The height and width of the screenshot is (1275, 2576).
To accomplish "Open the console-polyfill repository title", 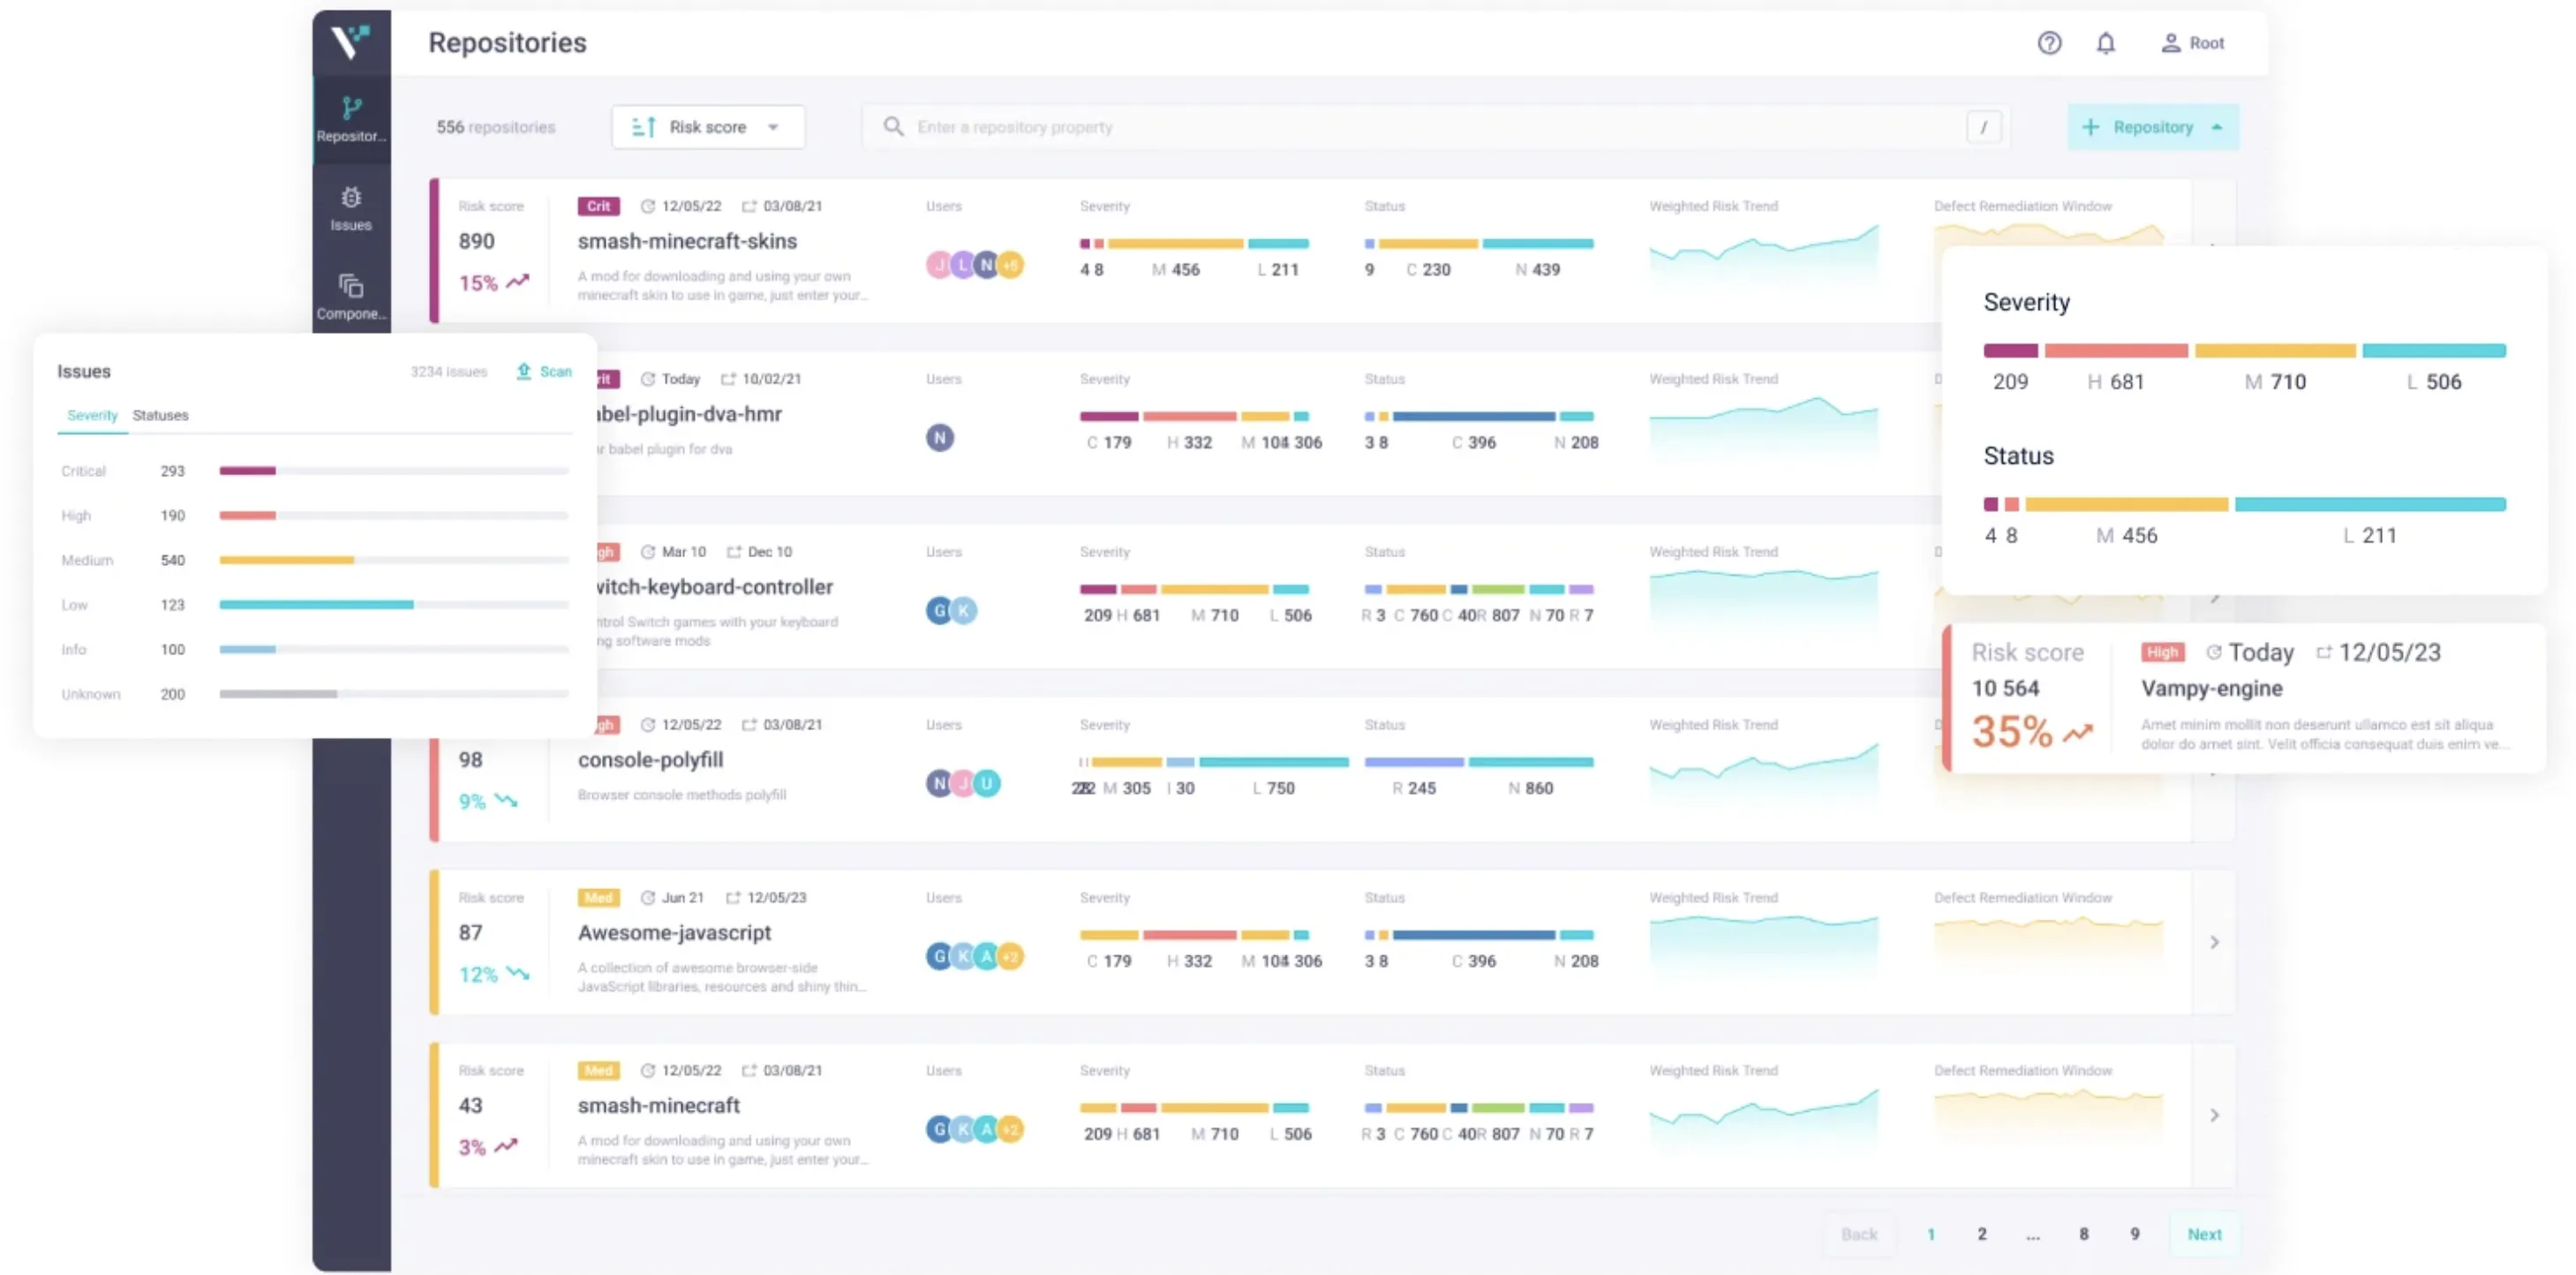I will (650, 760).
